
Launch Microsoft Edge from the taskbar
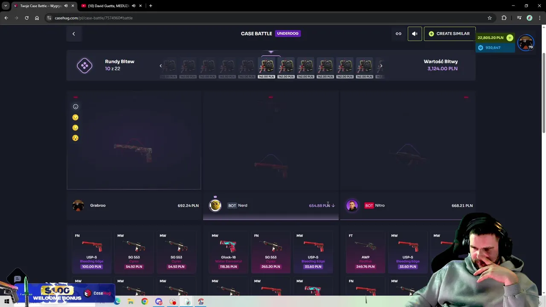click(117, 302)
